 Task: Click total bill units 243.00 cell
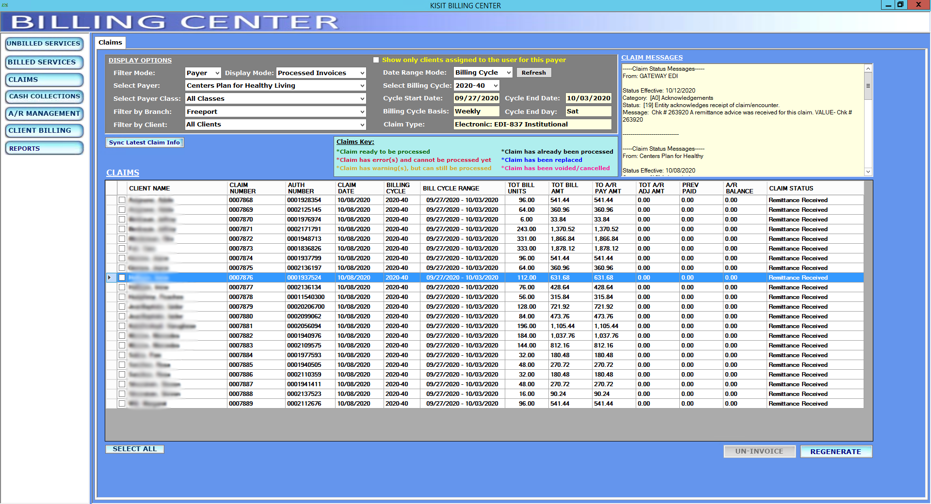tap(527, 229)
